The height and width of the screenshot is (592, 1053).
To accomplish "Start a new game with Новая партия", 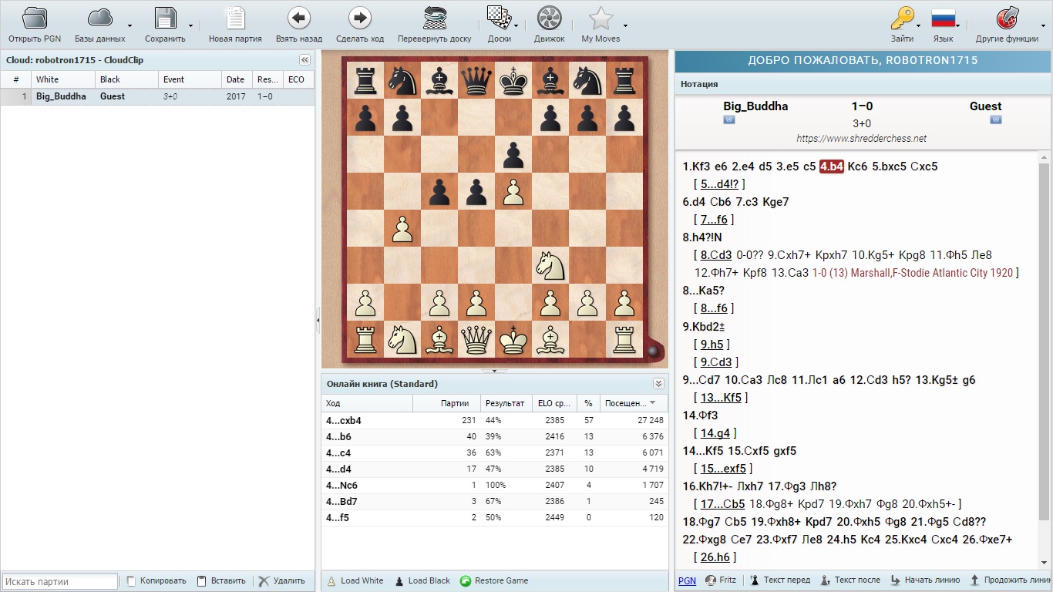I will click(235, 18).
